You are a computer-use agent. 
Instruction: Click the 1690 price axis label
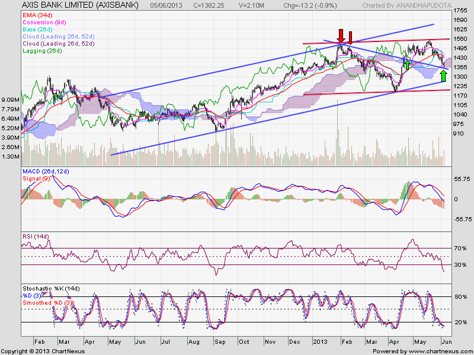tap(460, 20)
